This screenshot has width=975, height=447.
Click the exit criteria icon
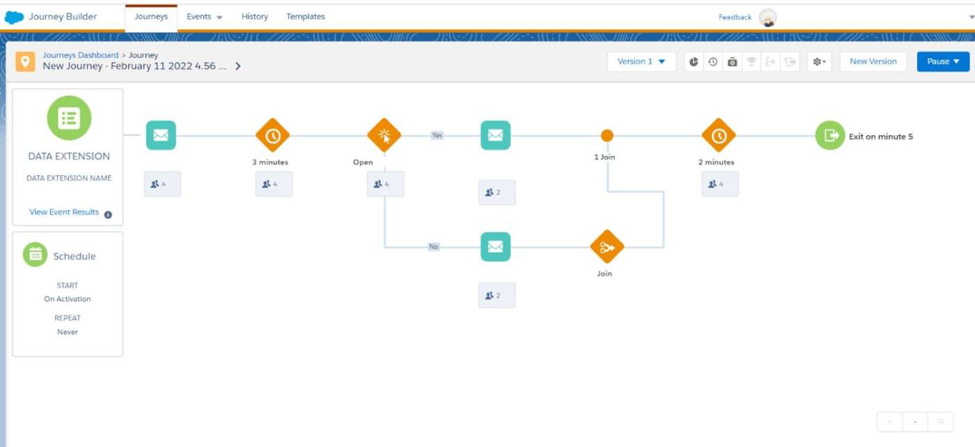[770, 61]
